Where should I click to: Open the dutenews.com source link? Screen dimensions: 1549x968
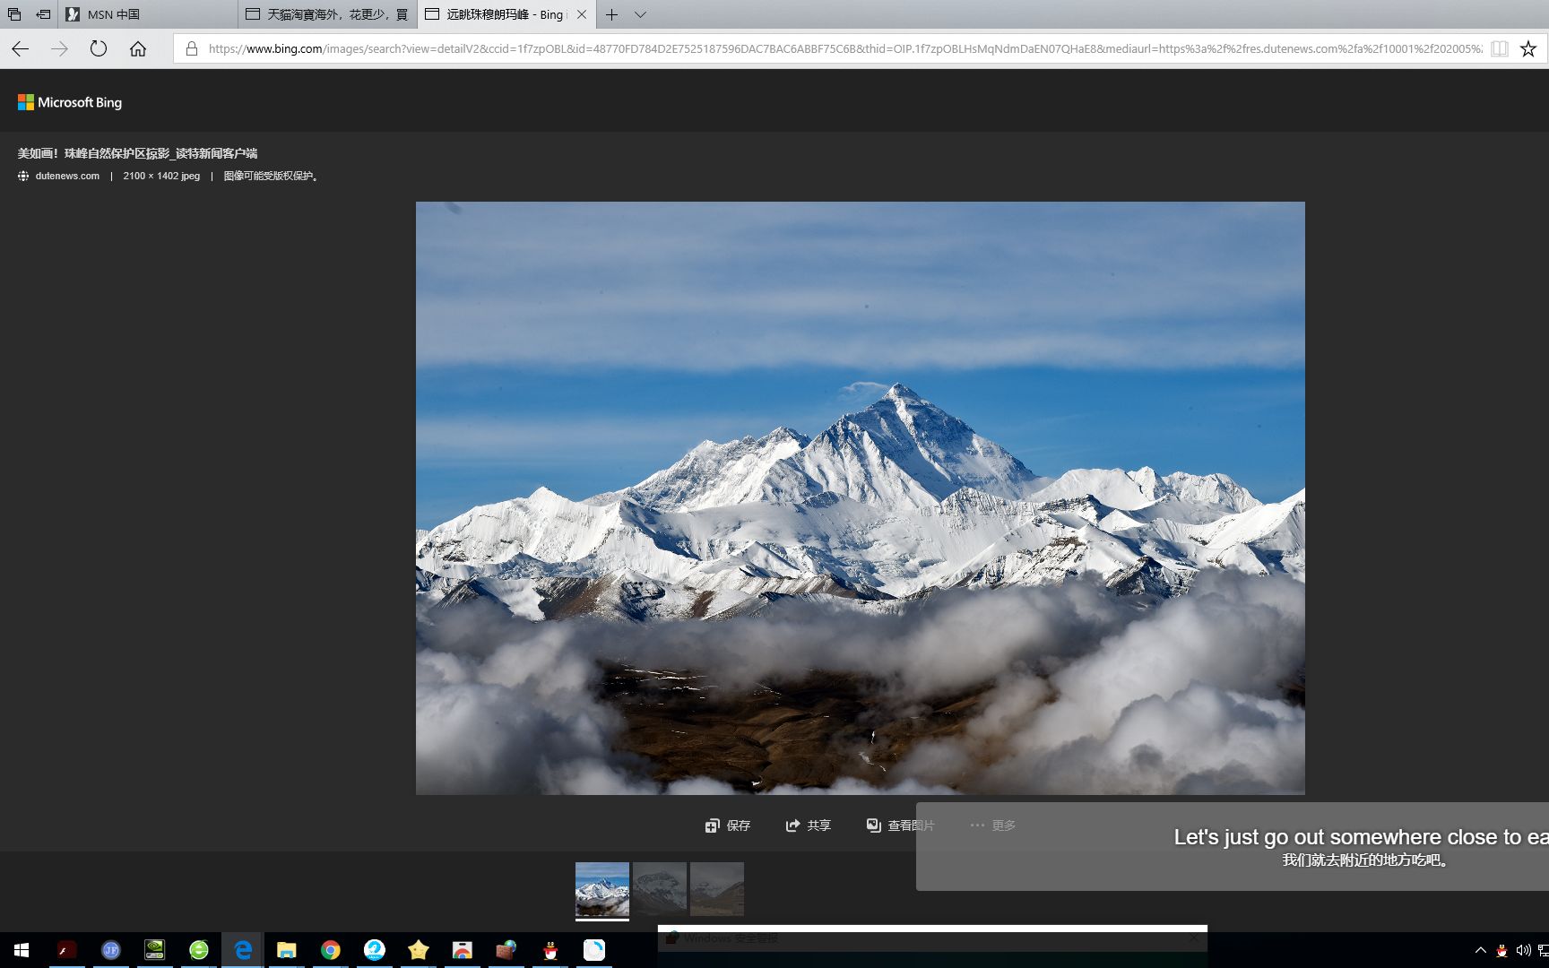(x=67, y=176)
